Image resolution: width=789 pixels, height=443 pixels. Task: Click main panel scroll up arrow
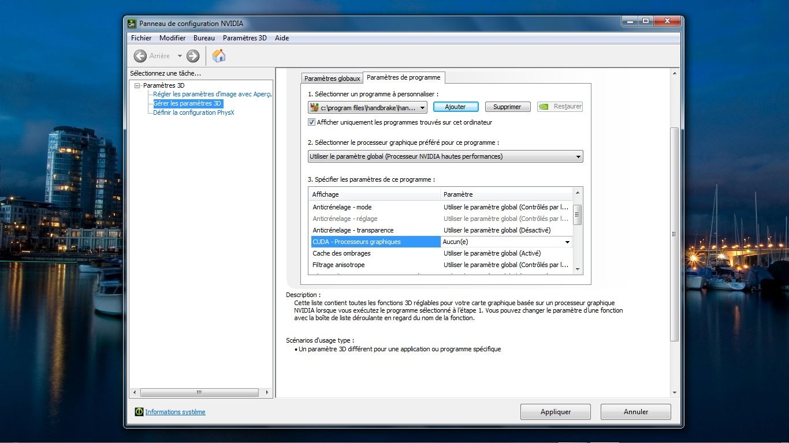tap(674, 73)
